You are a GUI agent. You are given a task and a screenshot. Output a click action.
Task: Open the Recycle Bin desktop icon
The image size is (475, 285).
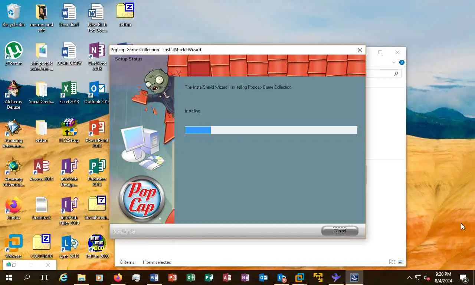[x=14, y=15]
